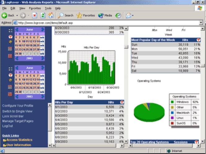This screenshot has width=206, height=154.
Task: Click the Hits Per Day bar chart
Action: 92,67
